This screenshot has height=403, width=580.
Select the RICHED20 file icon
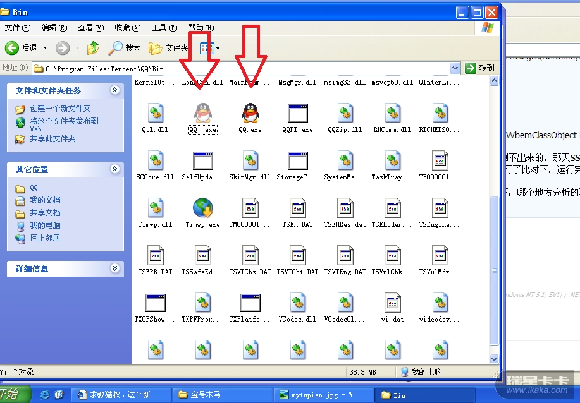440,112
